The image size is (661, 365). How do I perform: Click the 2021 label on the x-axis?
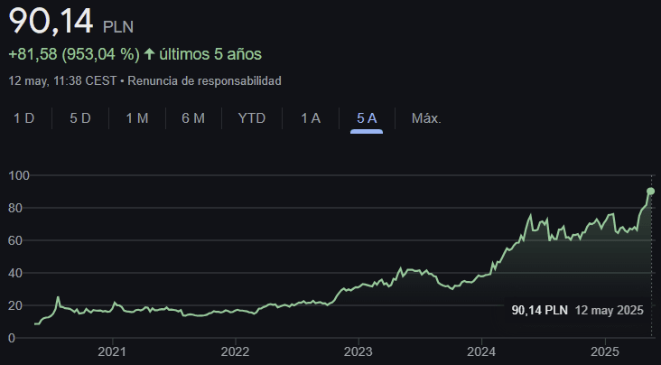click(x=111, y=351)
